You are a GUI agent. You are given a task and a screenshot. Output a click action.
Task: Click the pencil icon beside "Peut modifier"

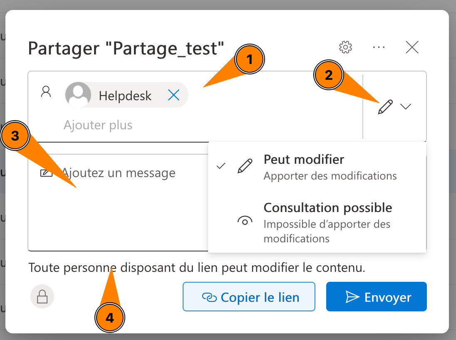(x=245, y=166)
